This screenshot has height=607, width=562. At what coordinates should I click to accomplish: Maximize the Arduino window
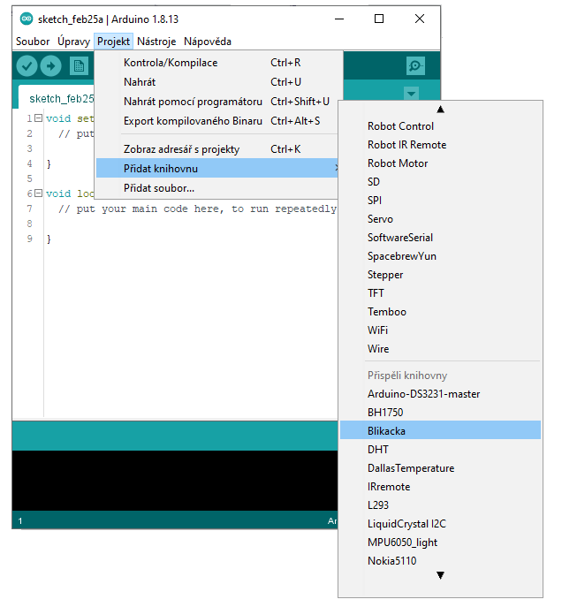pos(379,19)
